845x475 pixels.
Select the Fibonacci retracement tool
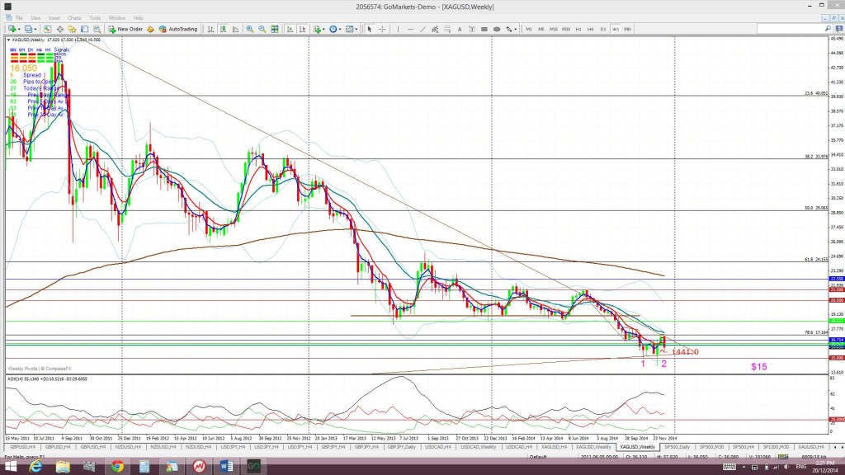(x=447, y=29)
